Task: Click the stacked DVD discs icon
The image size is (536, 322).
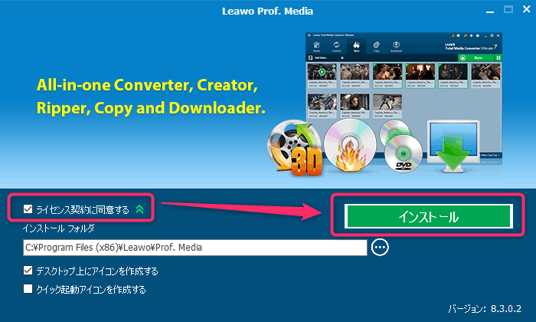Action: (401, 144)
